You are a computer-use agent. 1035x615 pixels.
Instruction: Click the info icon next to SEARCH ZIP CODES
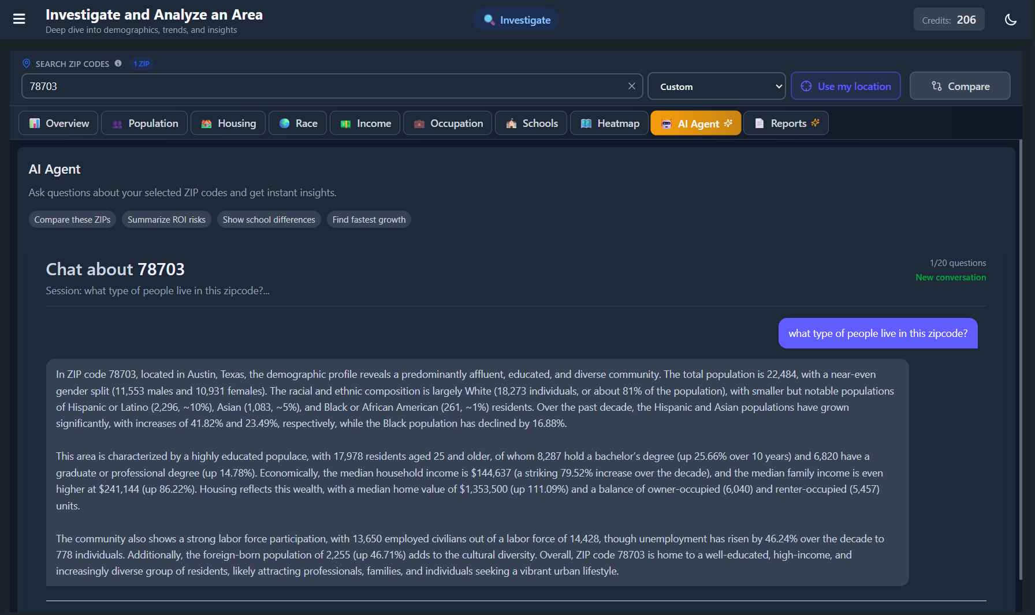118,63
